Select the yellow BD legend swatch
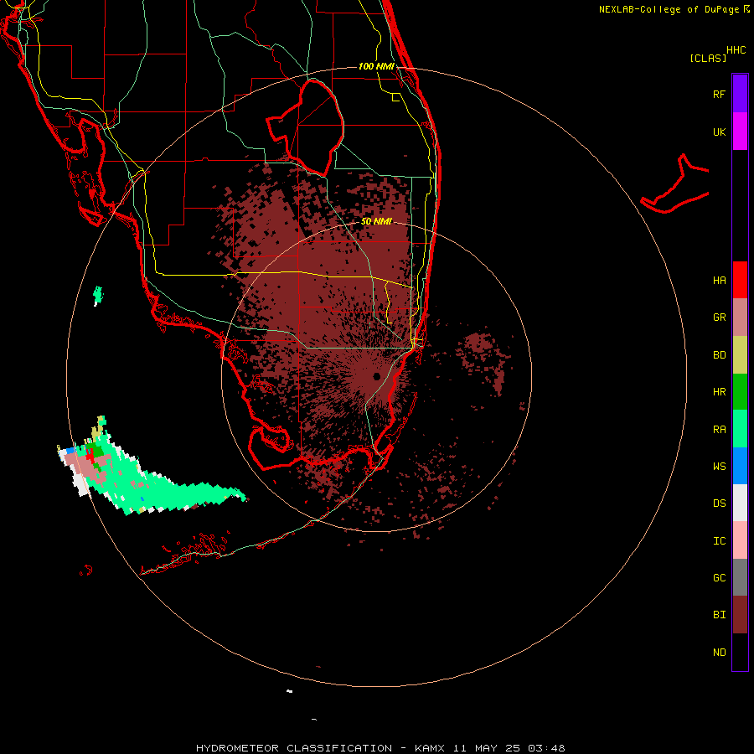The image size is (754, 754). (740, 355)
